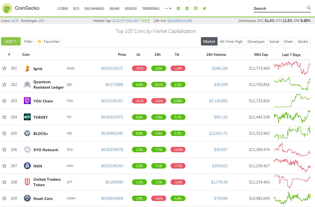315x207 pixels.
Task: Switch to the Gecko tab
Action: click(x=303, y=41)
